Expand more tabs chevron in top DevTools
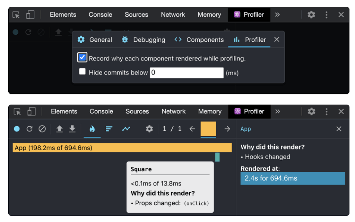The height and width of the screenshot is (222, 355). [277, 15]
